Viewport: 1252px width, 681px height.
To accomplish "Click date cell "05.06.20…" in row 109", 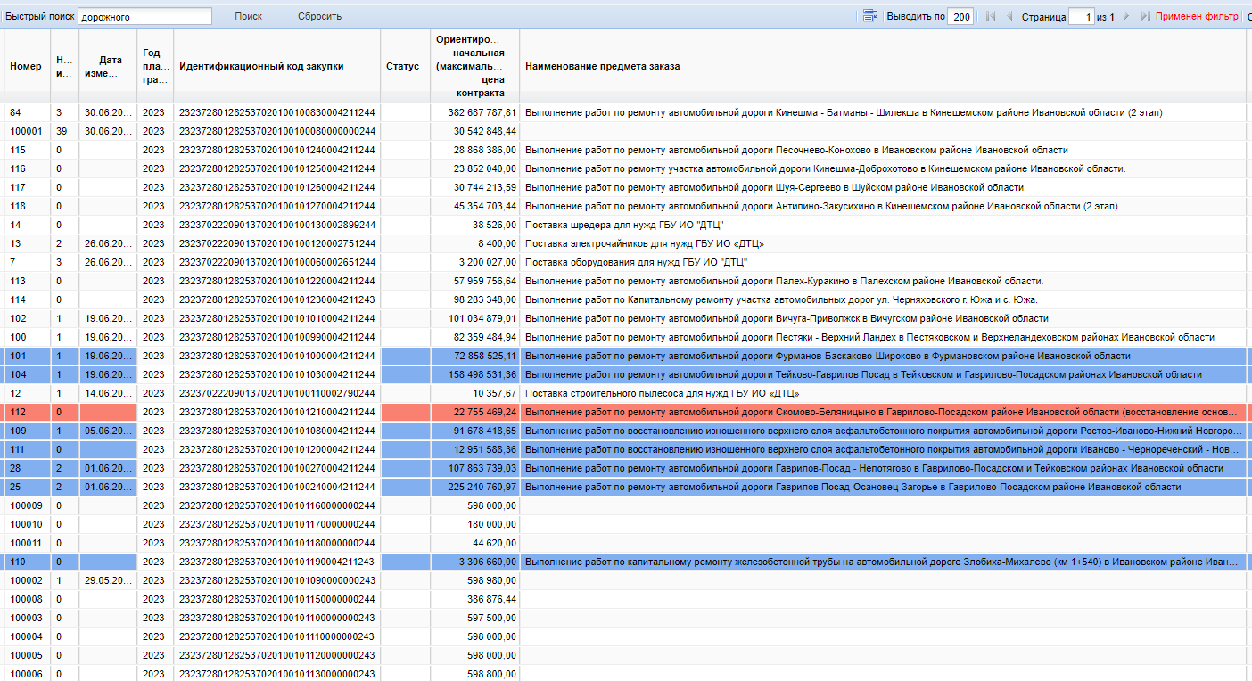I will click(x=108, y=431).
